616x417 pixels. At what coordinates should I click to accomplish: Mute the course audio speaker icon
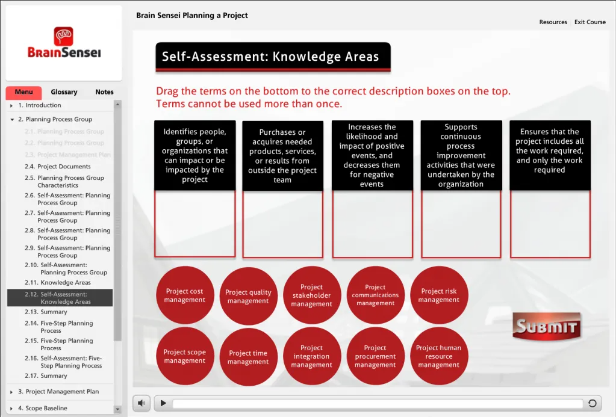pos(141,403)
